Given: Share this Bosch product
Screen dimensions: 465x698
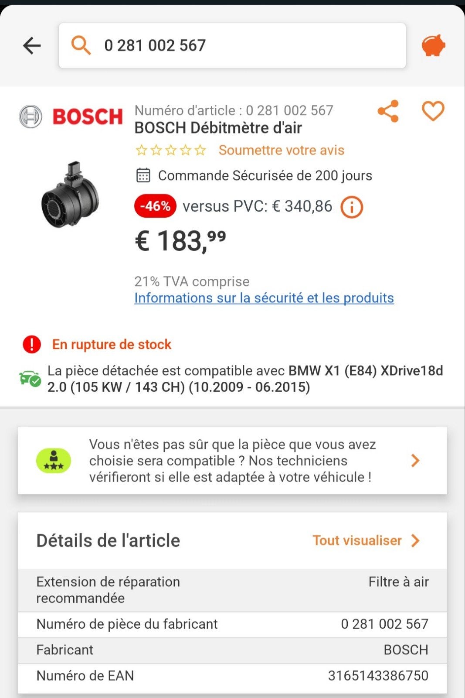Looking at the screenshot, I should point(388,111).
